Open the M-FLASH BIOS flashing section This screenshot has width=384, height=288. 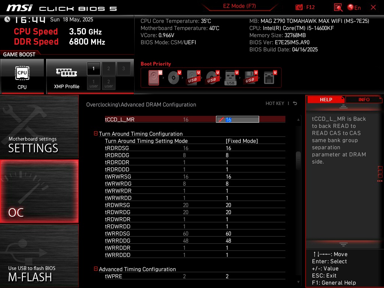pos(39,255)
